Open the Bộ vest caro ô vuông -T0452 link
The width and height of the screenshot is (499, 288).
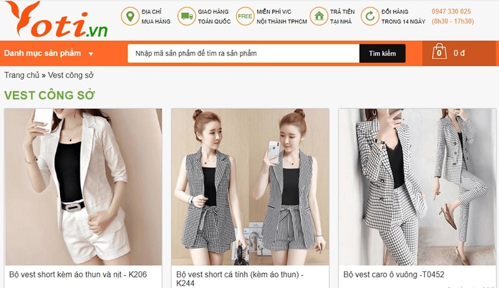[394, 274]
